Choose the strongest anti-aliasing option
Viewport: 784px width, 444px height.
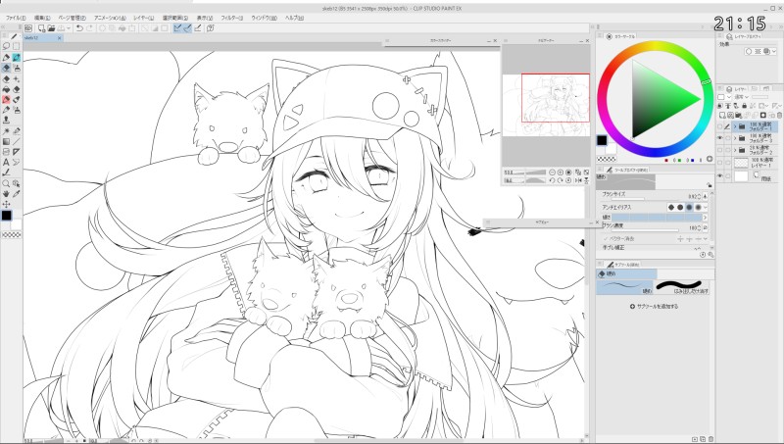(x=698, y=207)
